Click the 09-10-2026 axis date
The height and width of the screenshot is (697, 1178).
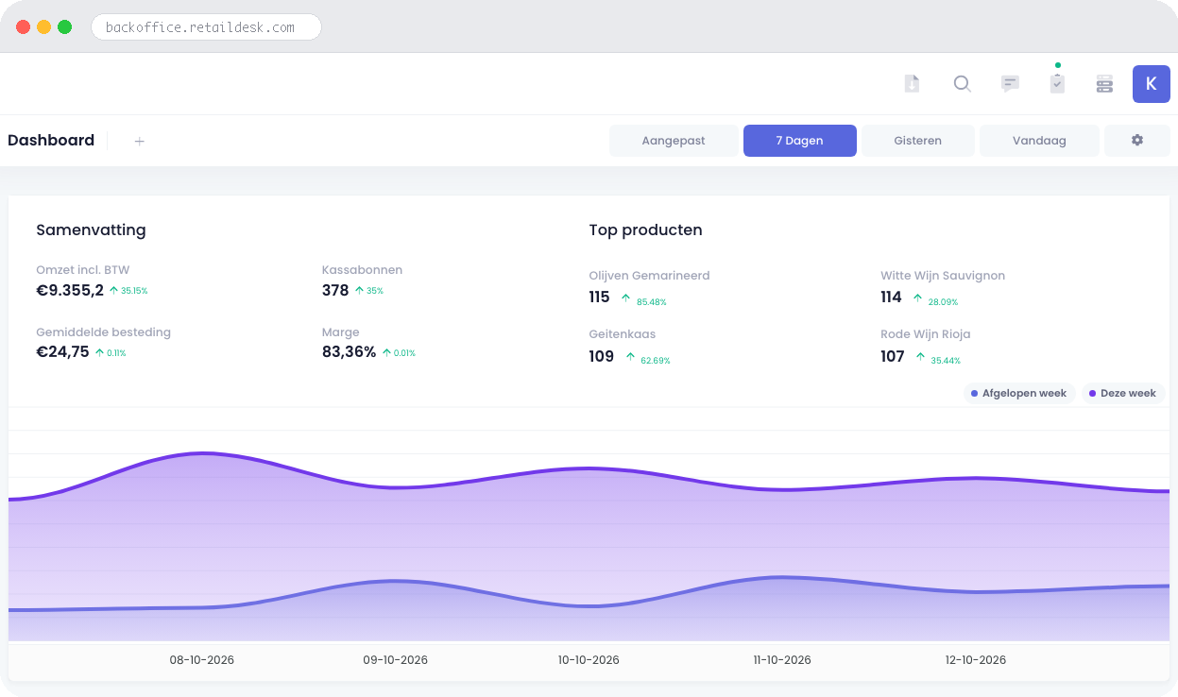click(x=396, y=660)
